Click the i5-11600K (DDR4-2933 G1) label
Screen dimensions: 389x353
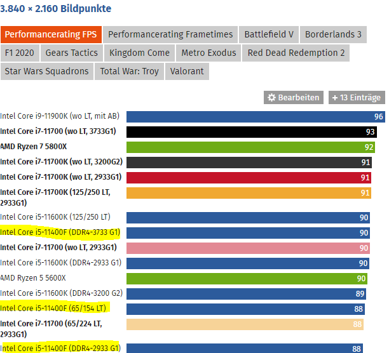point(61,263)
